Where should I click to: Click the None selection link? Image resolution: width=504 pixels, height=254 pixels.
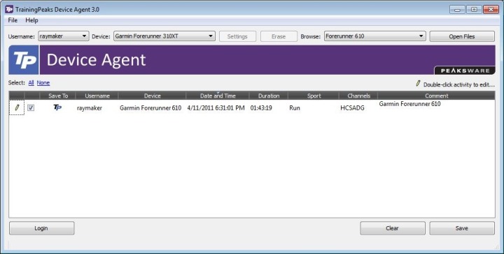click(x=43, y=83)
